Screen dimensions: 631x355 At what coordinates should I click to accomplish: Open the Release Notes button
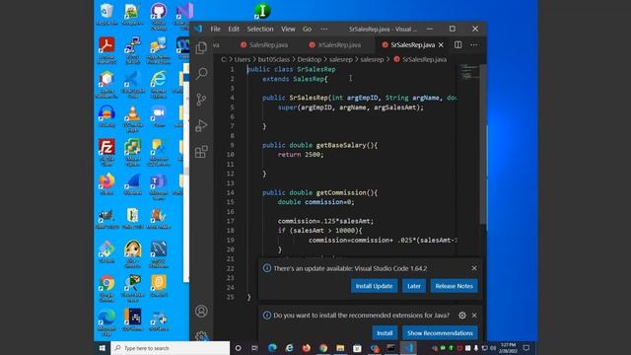tap(454, 286)
